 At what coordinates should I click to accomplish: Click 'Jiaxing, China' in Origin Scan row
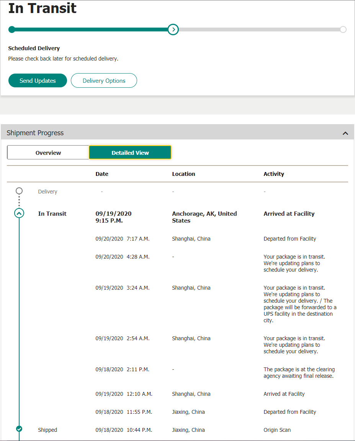click(188, 430)
